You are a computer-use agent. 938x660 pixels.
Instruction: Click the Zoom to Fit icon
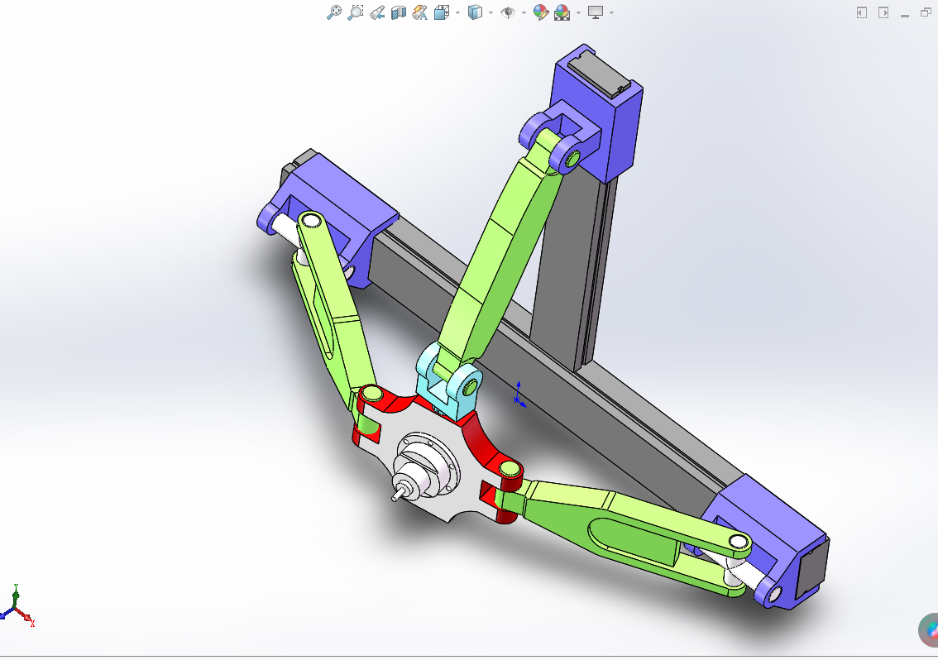click(334, 12)
